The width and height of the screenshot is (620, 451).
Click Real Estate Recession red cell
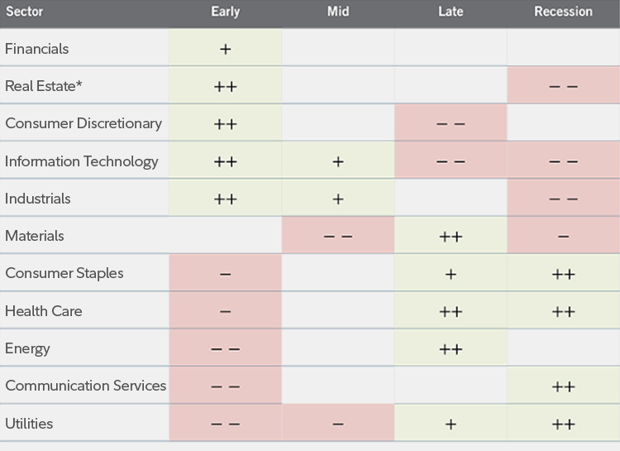[x=563, y=86]
